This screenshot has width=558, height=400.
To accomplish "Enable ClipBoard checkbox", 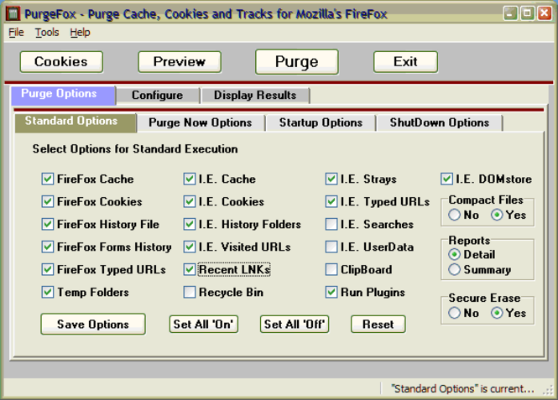I will click(331, 269).
